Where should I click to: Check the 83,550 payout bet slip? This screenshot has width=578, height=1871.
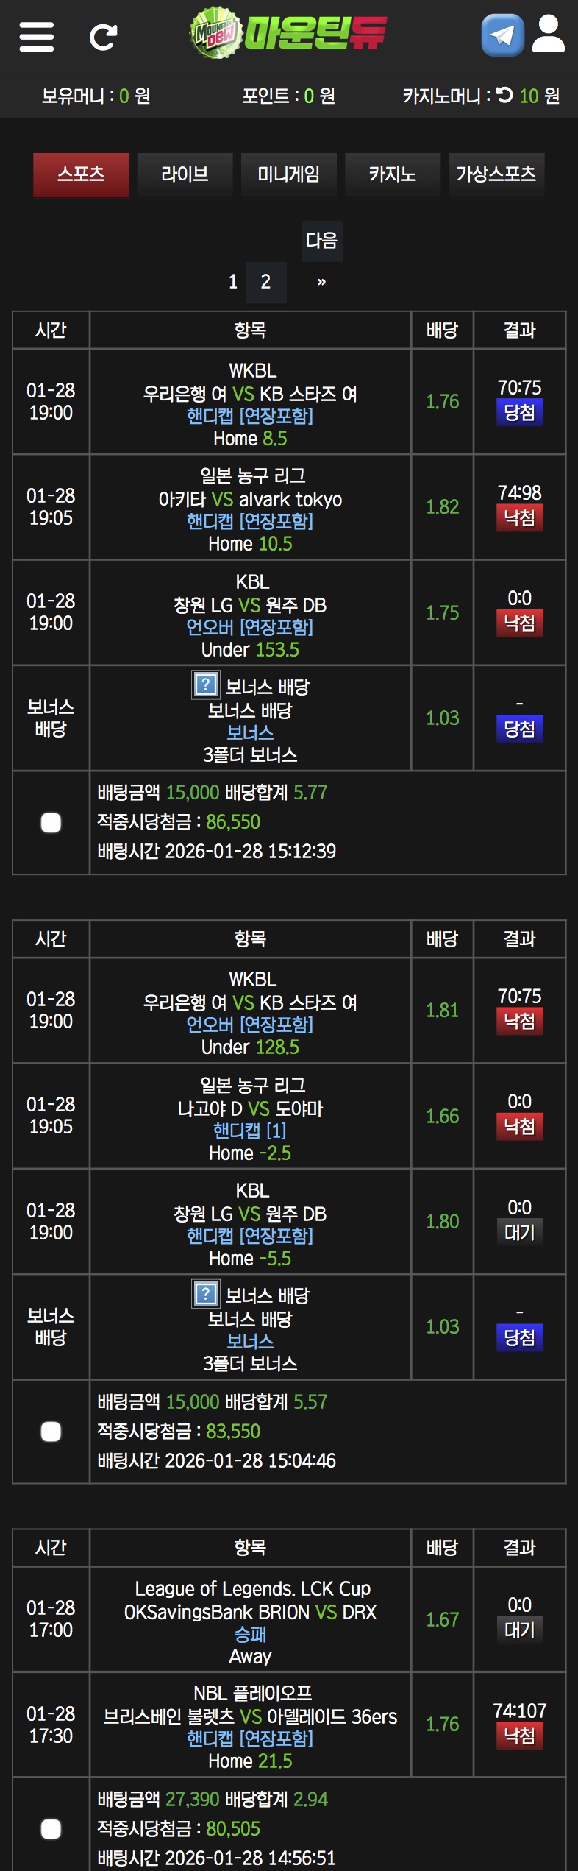tap(51, 1432)
